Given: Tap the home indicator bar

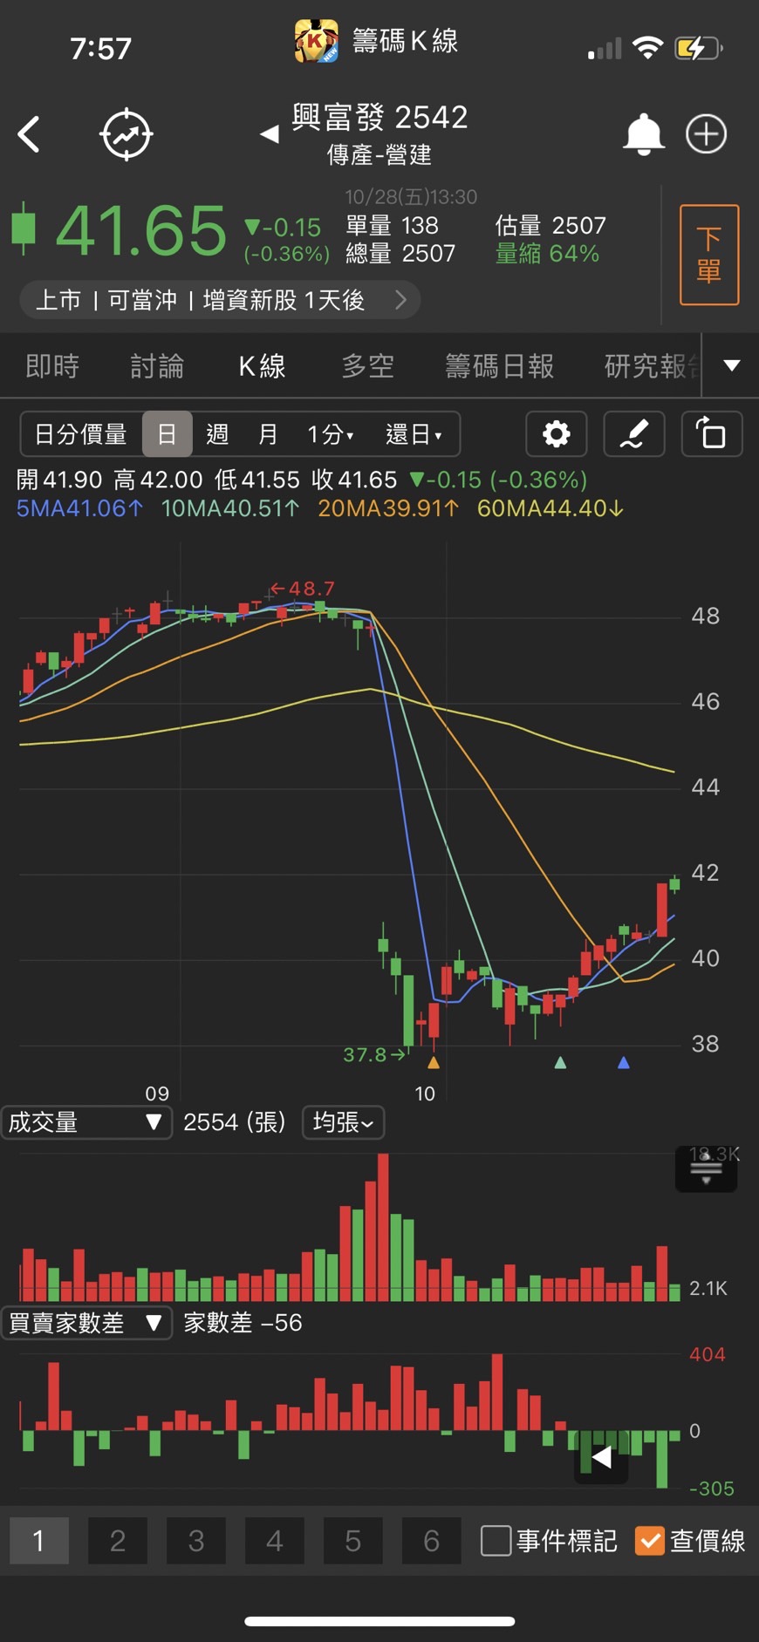Looking at the screenshot, I should (379, 1621).
